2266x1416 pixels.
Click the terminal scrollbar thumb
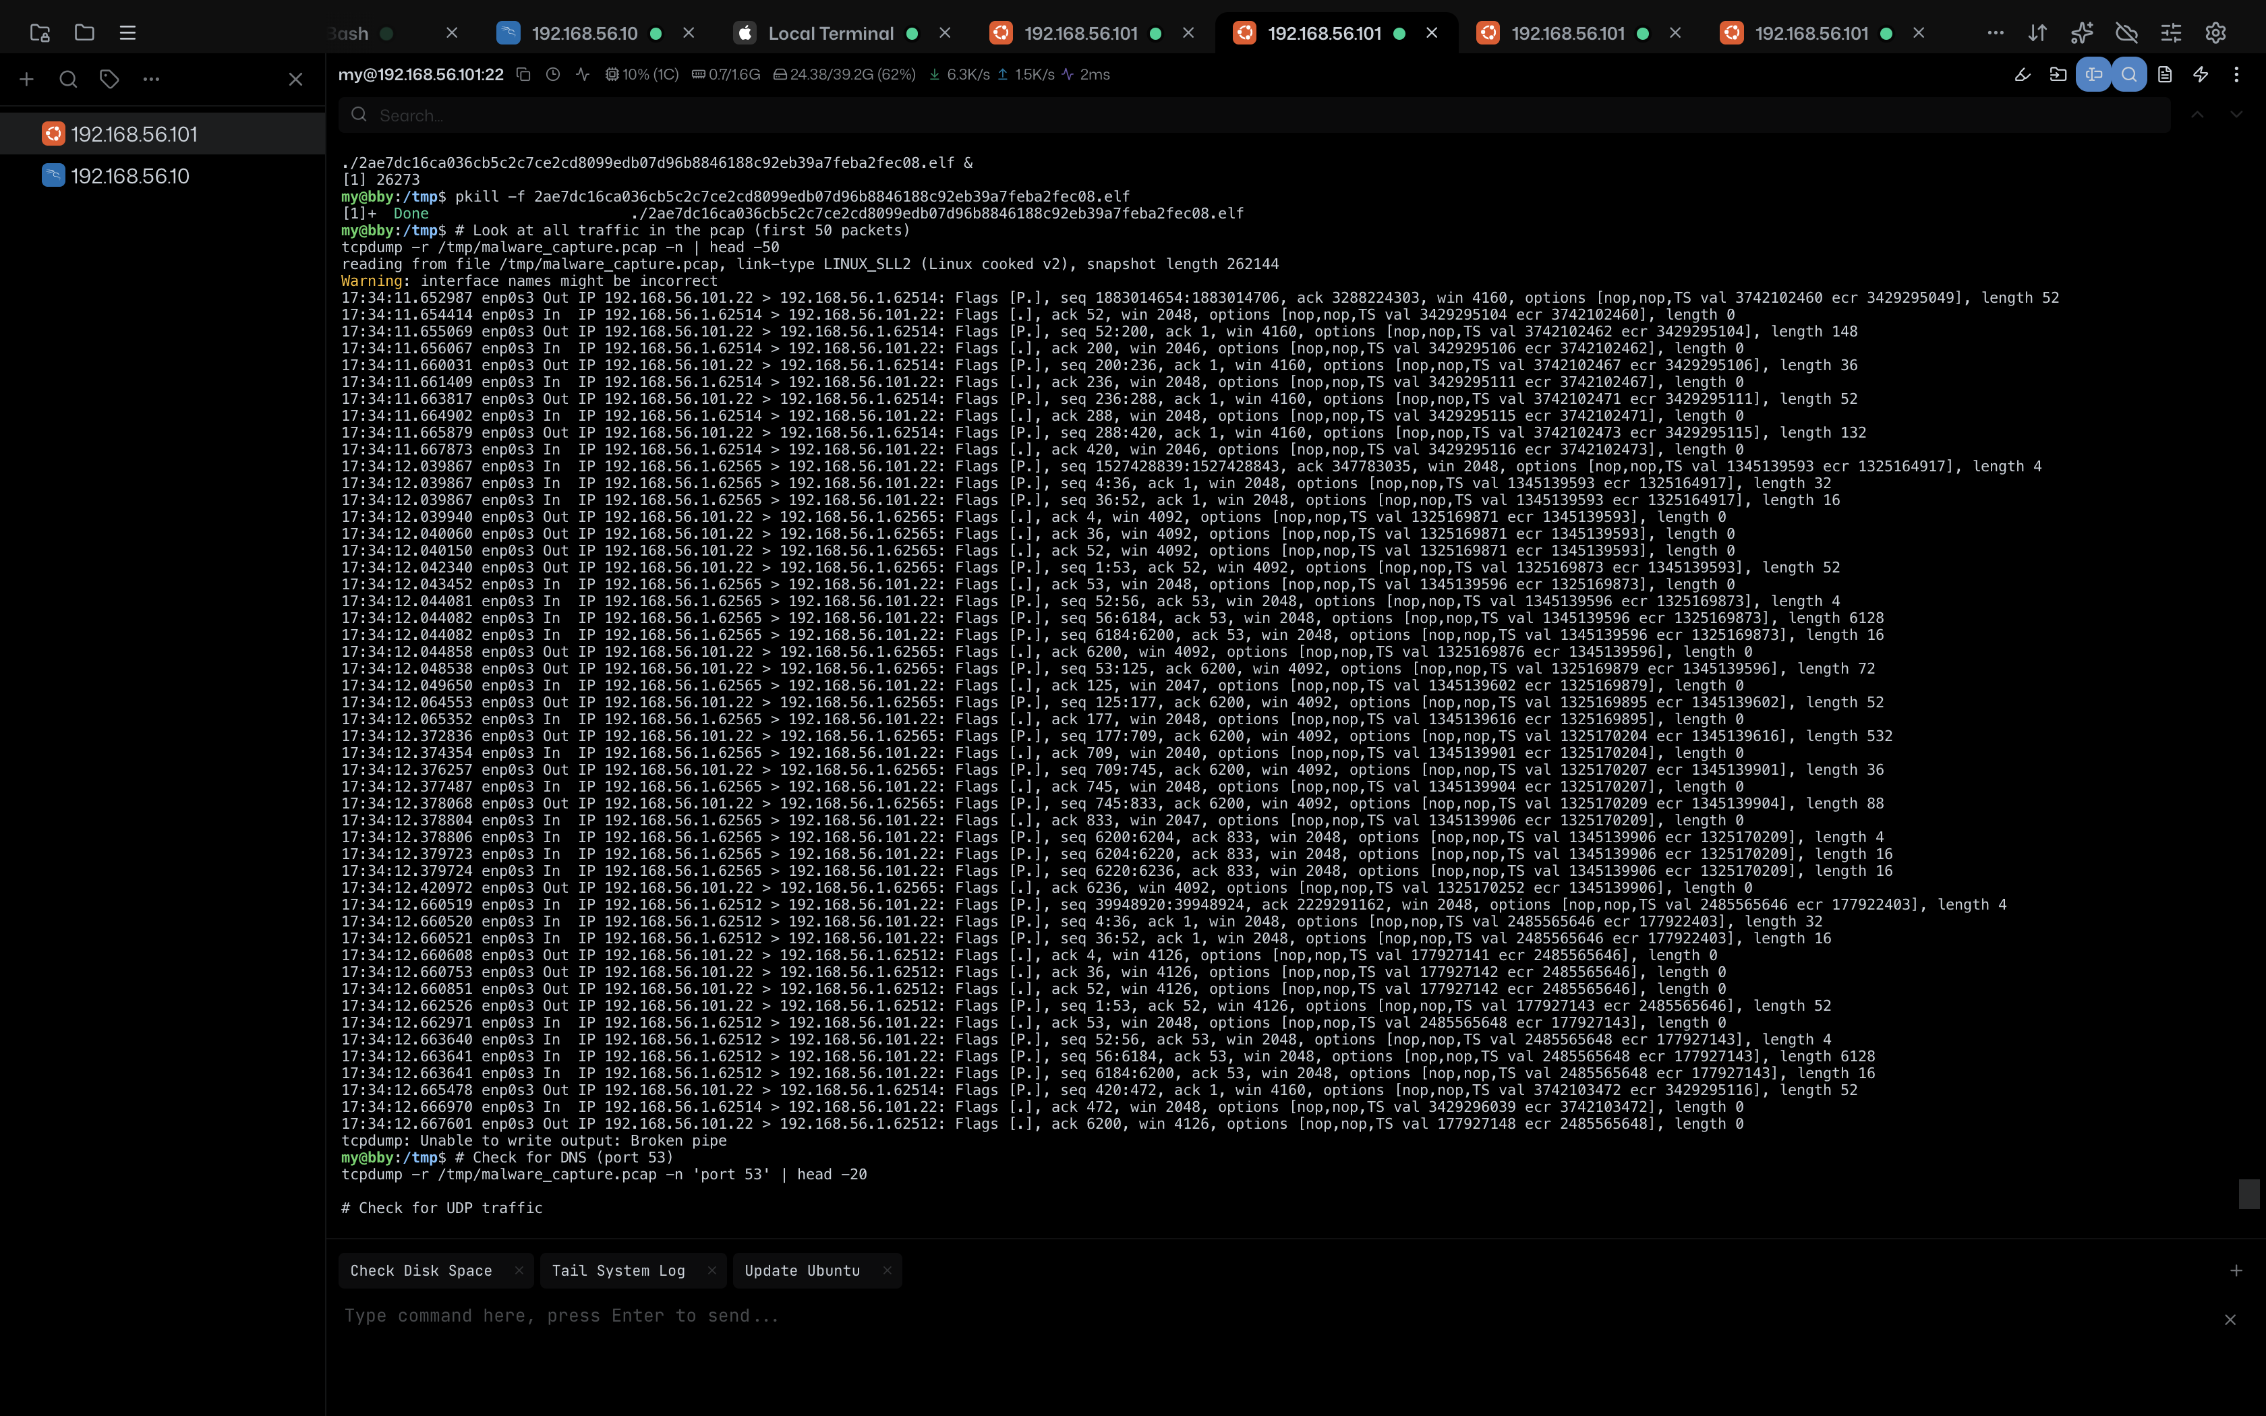(2249, 1194)
